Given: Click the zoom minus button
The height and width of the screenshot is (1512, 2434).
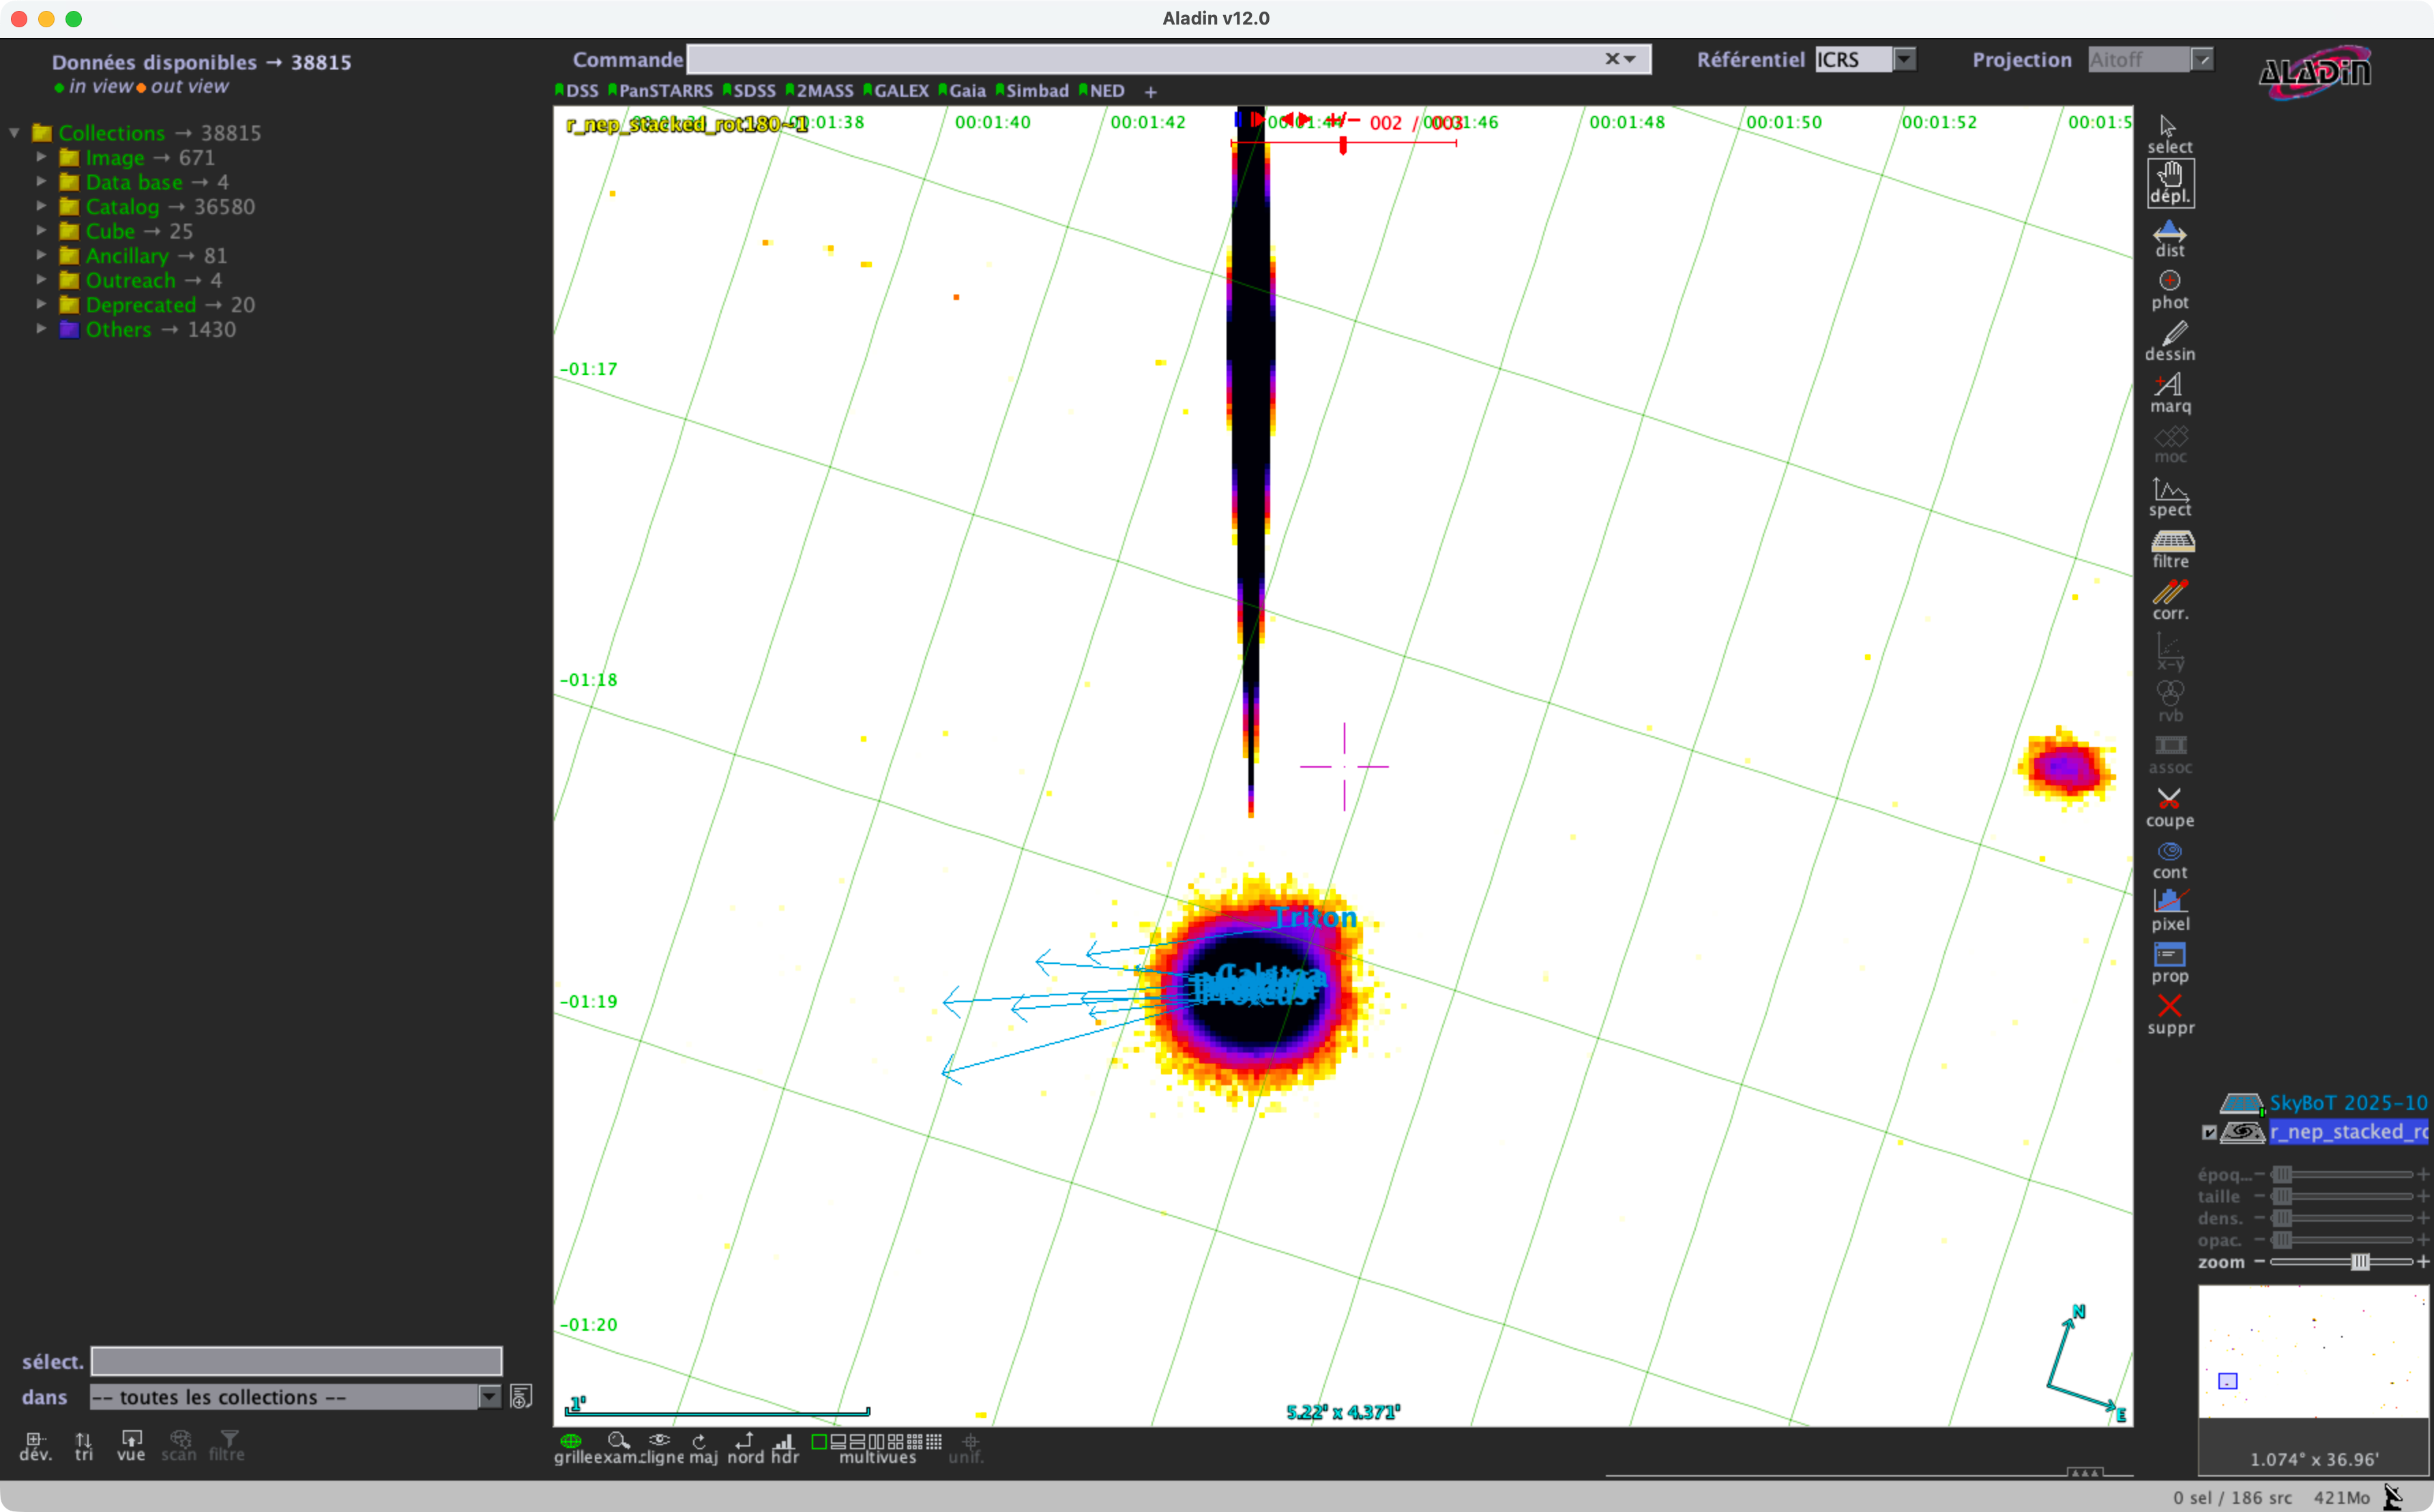Looking at the screenshot, I should 2260,1262.
